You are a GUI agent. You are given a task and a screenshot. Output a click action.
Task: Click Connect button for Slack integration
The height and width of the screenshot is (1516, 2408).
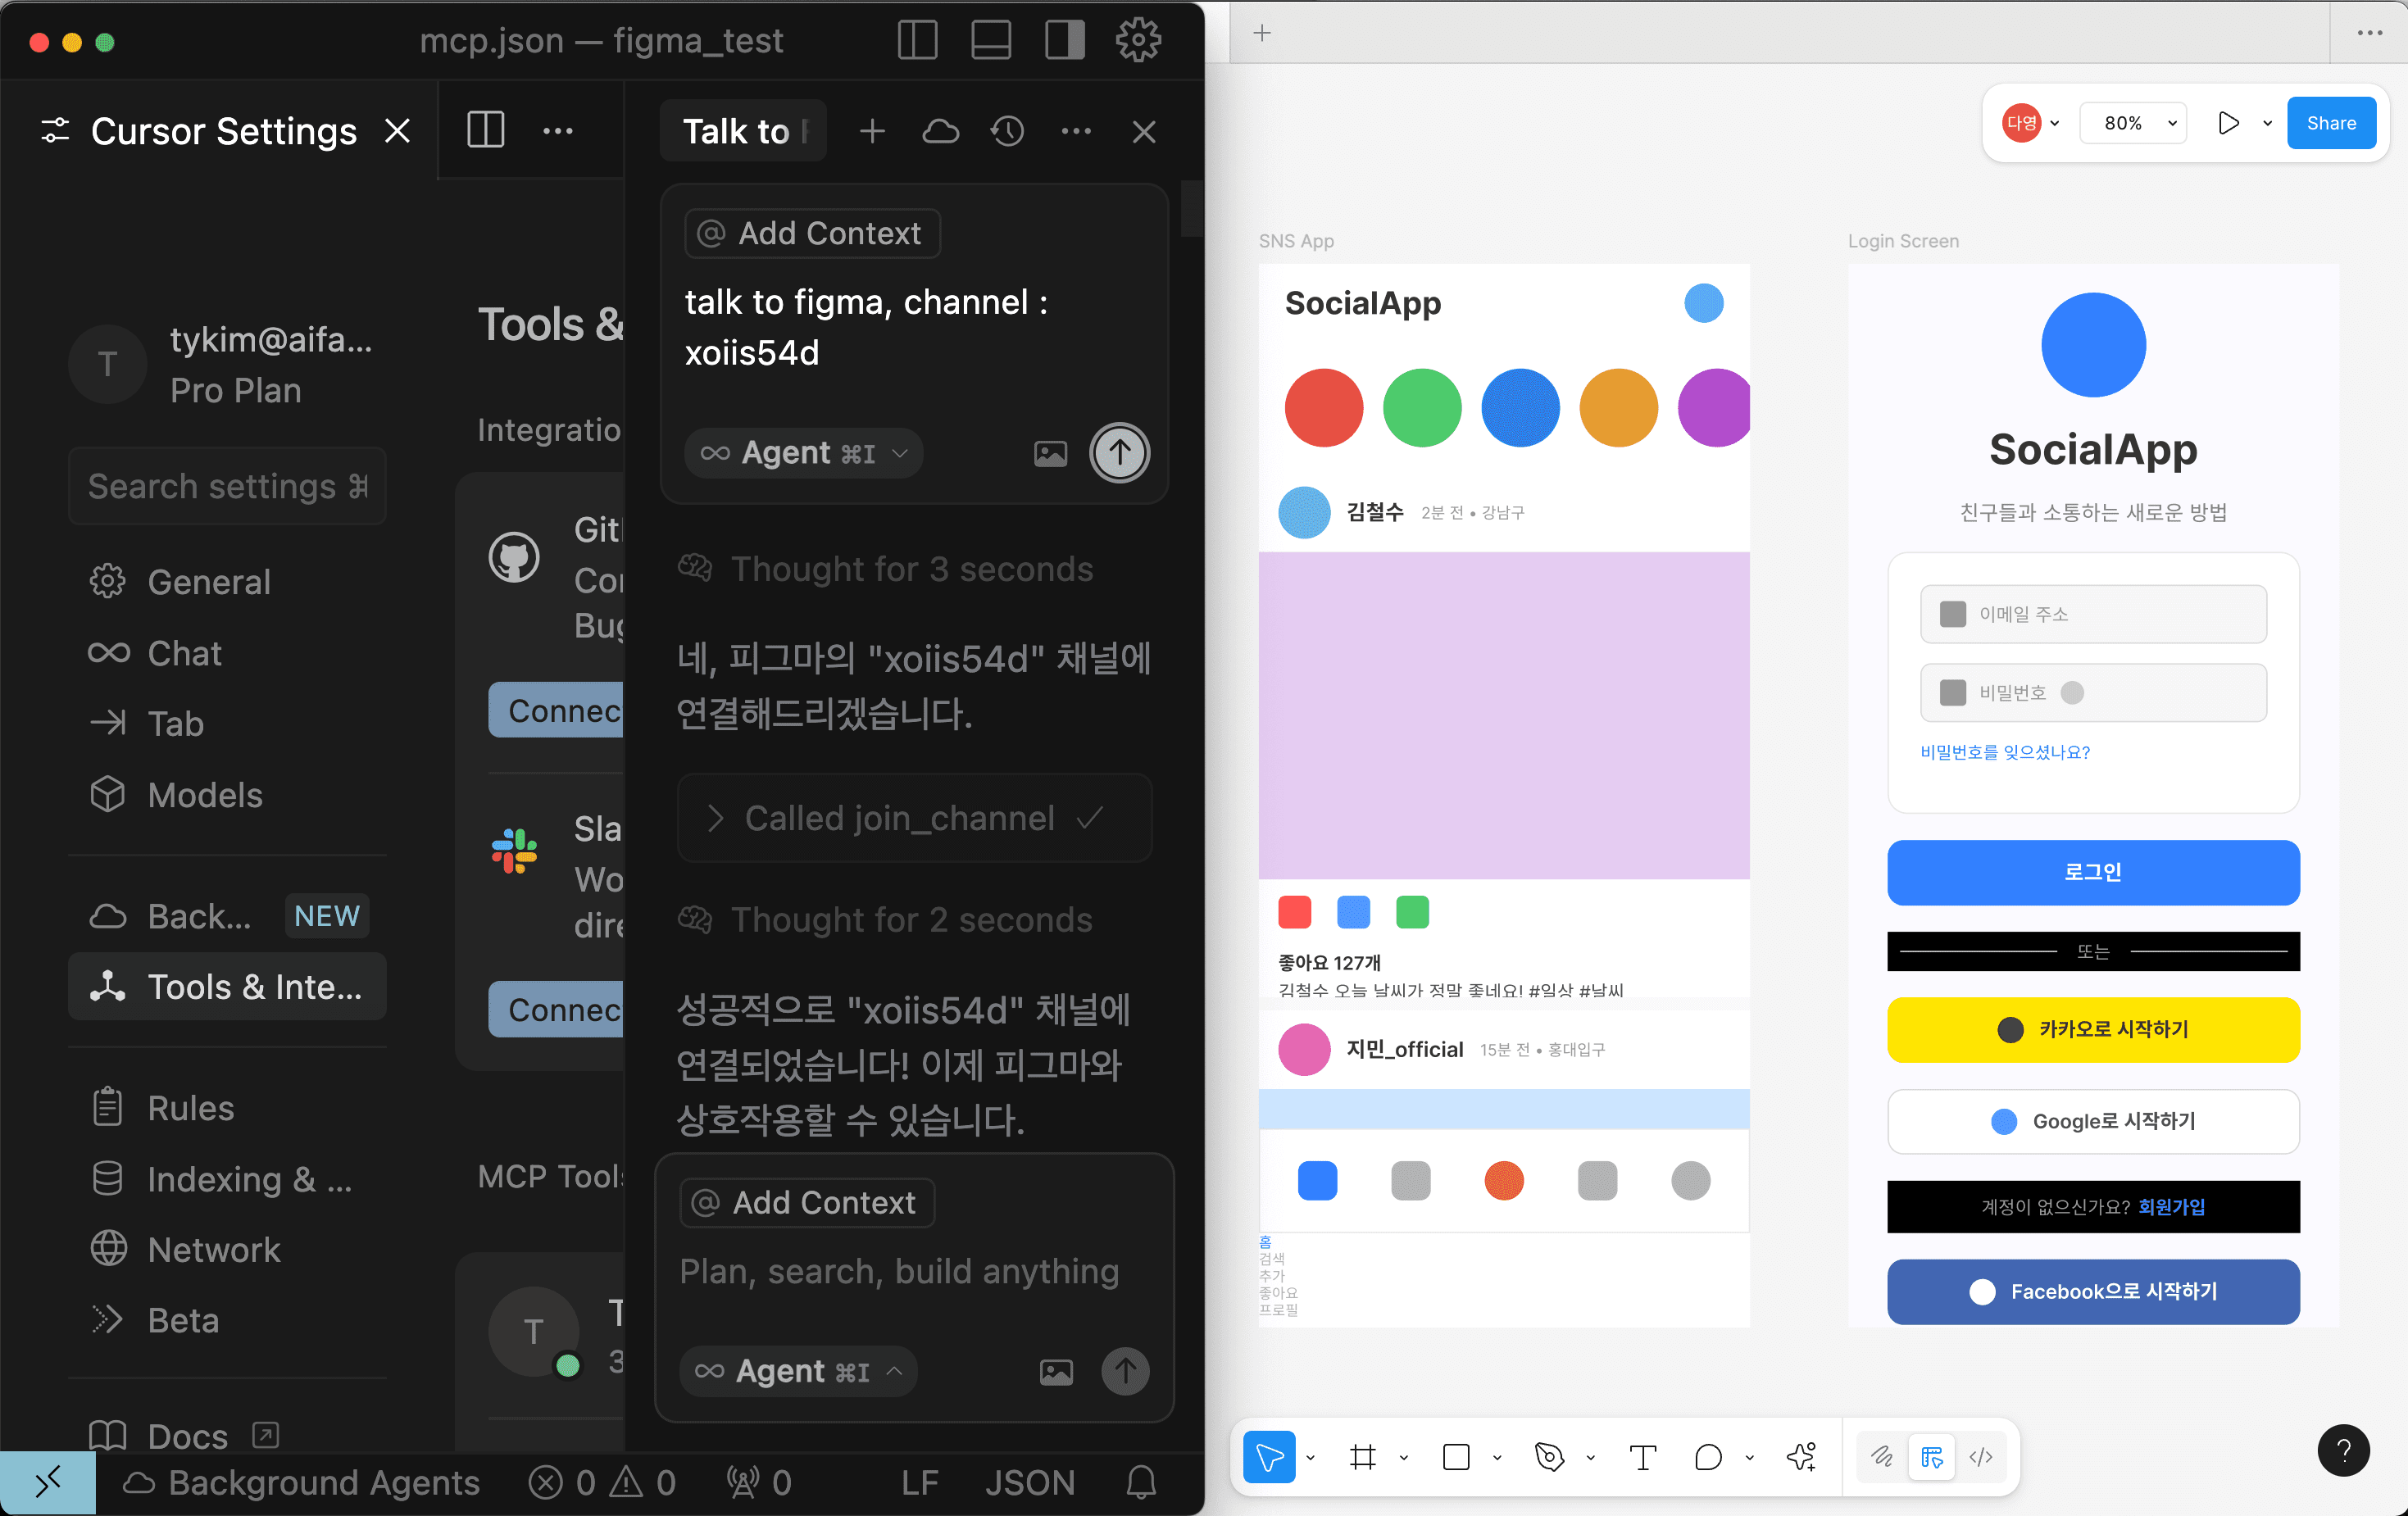556,1009
